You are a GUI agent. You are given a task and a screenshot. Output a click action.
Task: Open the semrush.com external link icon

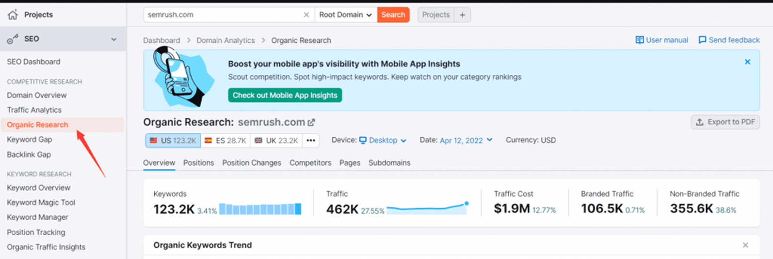[x=311, y=123]
